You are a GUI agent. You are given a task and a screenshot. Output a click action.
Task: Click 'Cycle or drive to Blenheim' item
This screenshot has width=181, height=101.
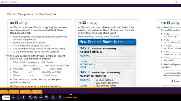107,83
